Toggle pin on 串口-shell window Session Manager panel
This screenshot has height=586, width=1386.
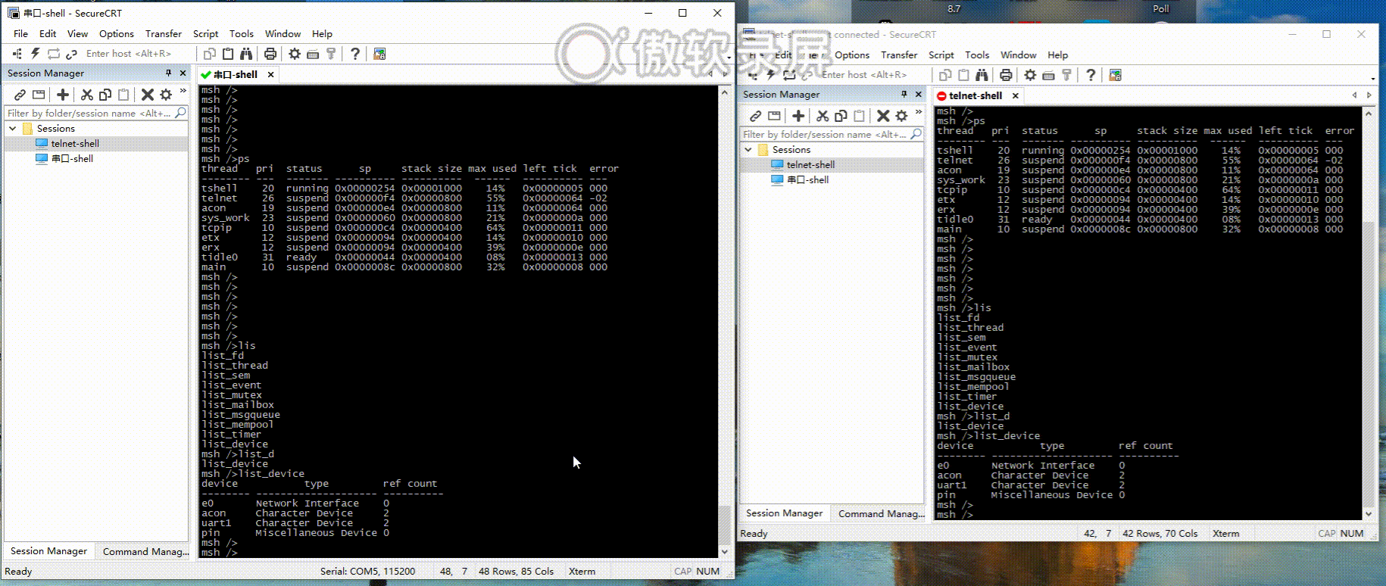point(168,73)
